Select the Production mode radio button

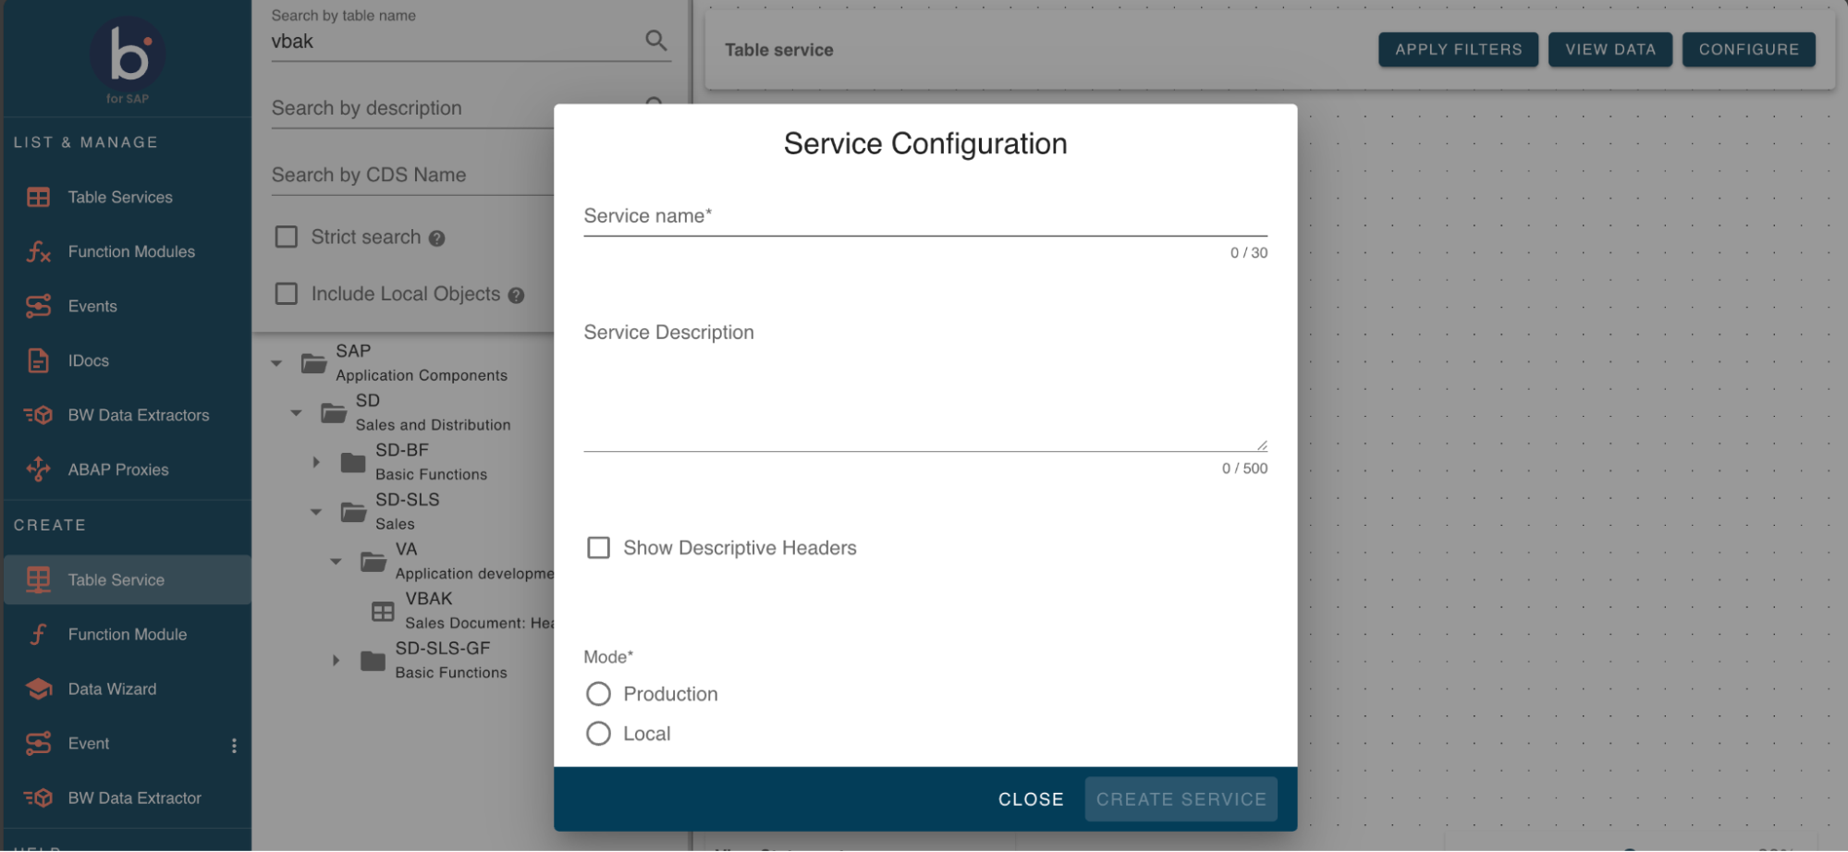pos(598,694)
